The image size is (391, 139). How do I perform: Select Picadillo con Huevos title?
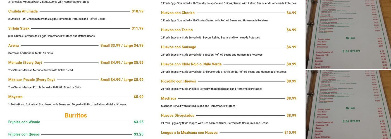pyautogui.click(x=178, y=81)
